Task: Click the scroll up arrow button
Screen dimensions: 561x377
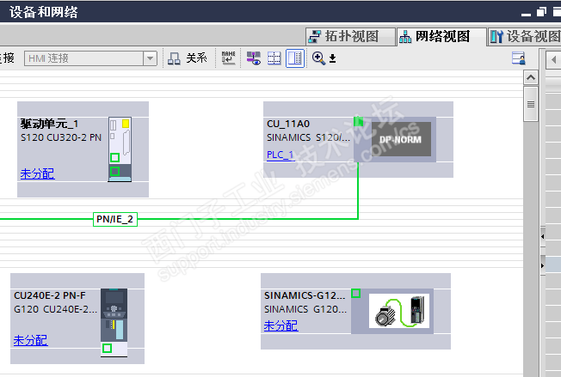Action: pyautogui.click(x=531, y=77)
